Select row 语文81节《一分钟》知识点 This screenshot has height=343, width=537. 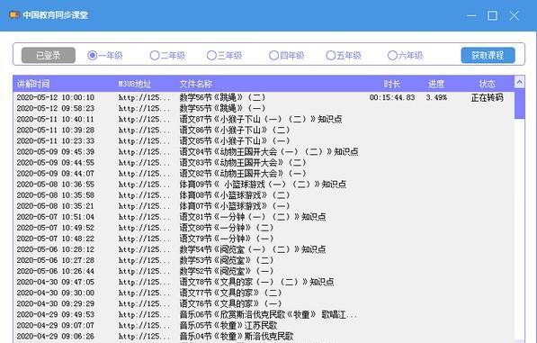264,217
